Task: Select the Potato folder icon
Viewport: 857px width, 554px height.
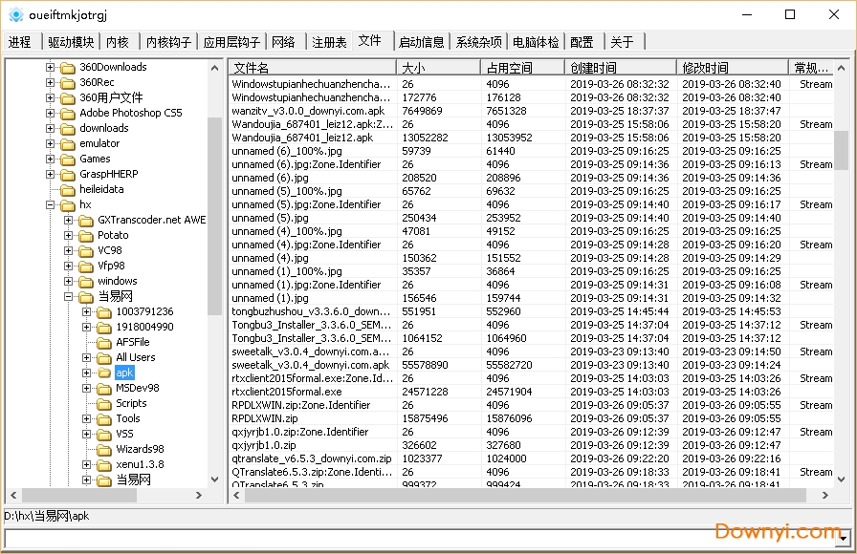Action: point(85,235)
